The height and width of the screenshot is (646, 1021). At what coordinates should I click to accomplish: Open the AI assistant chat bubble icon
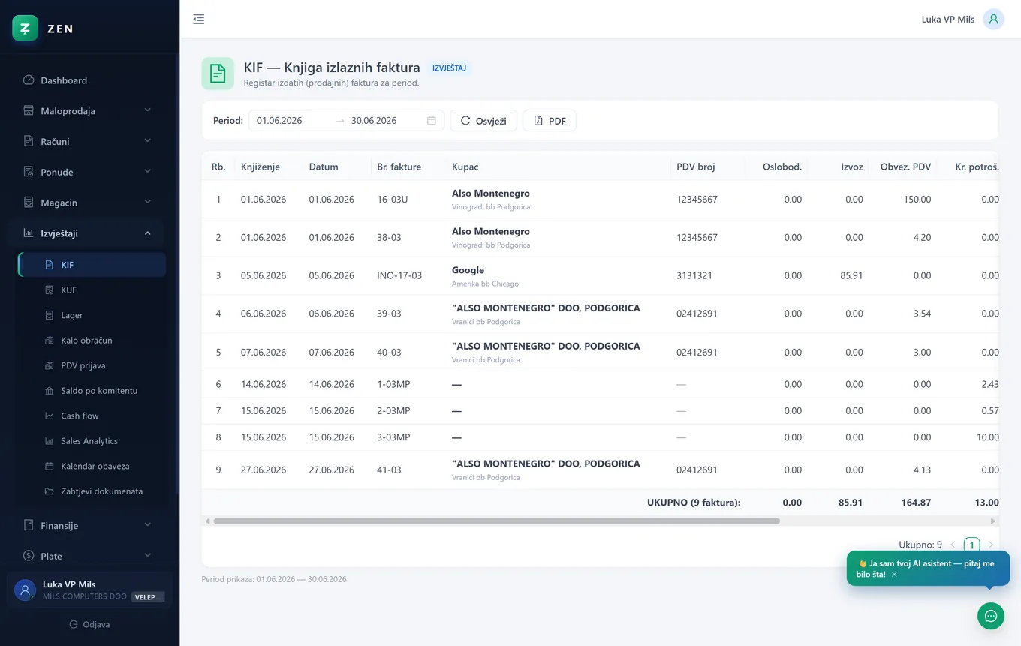click(x=990, y=616)
